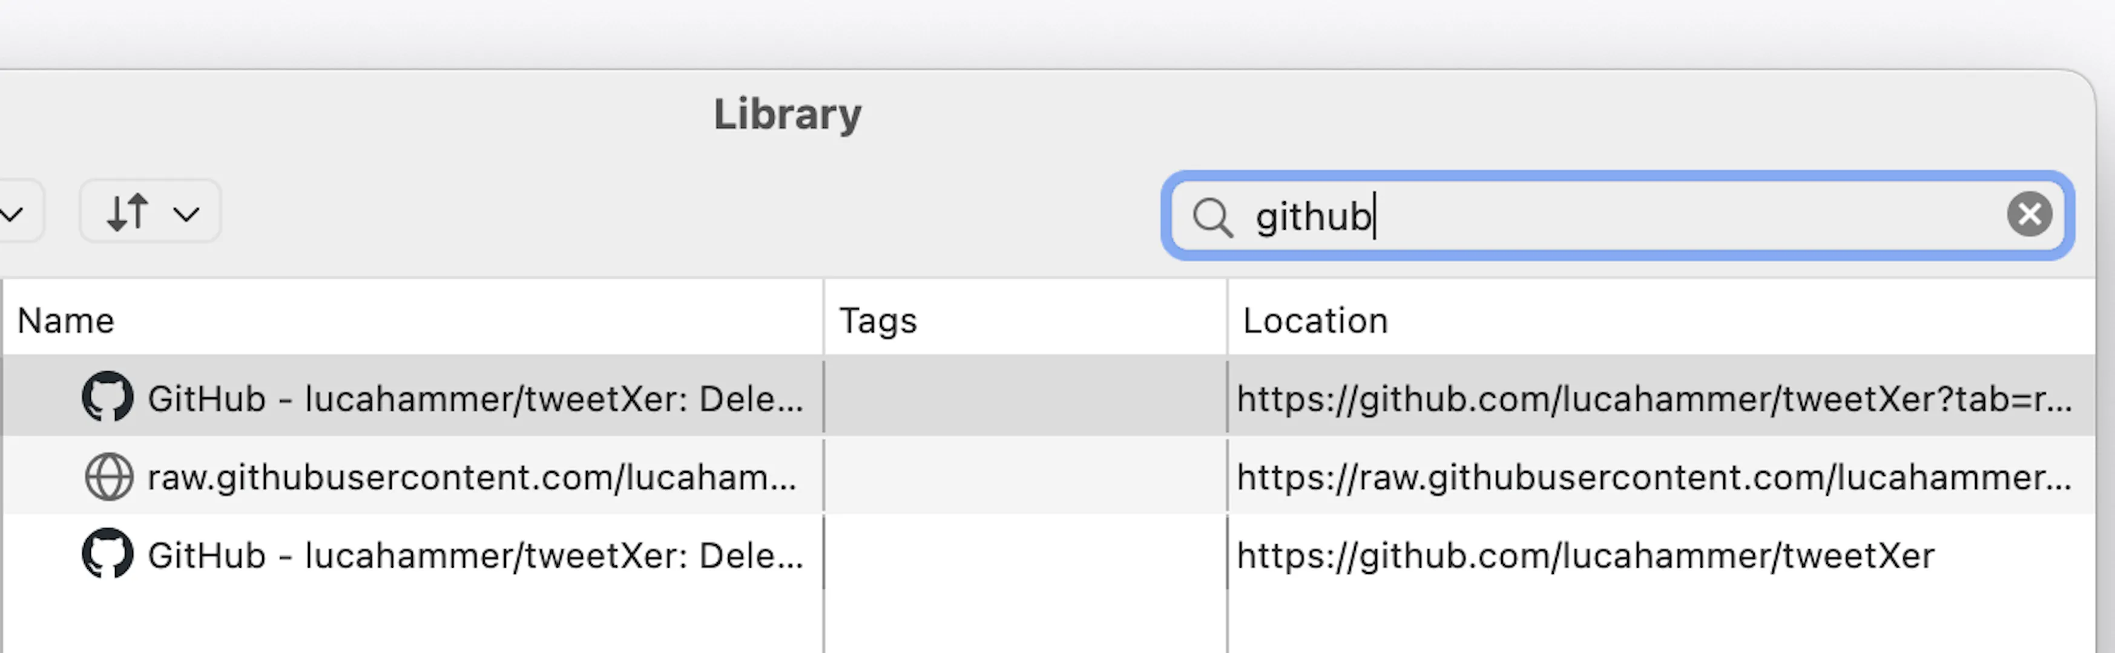The height and width of the screenshot is (653, 2115).
Task: Click the tweetXer?tab=r... location URL
Action: coord(1654,398)
